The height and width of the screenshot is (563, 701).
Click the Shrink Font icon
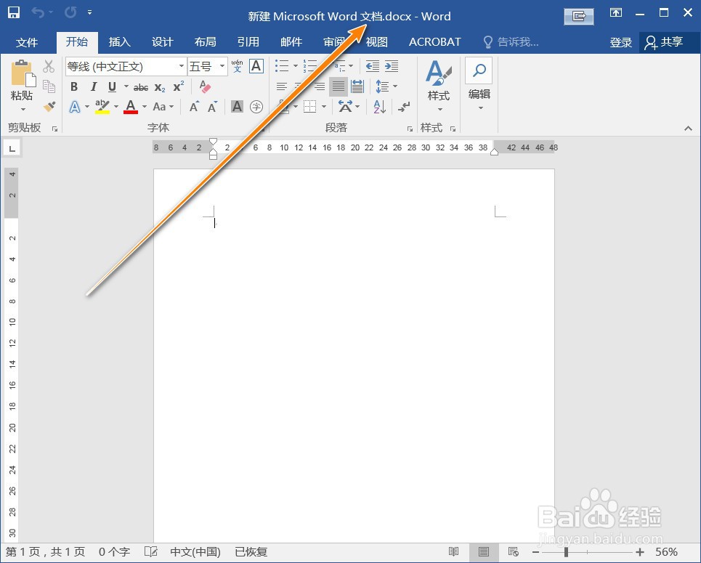coord(212,107)
